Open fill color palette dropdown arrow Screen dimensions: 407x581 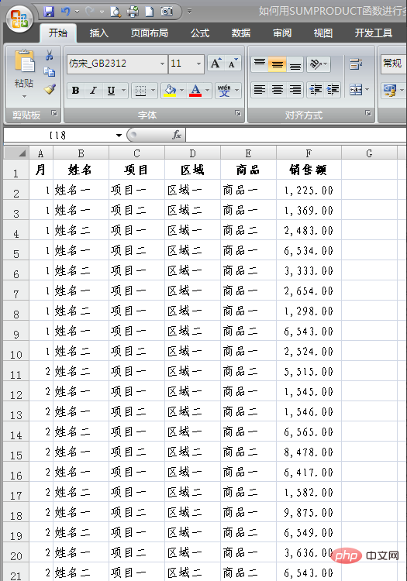pyautogui.click(x=181, y=91)
